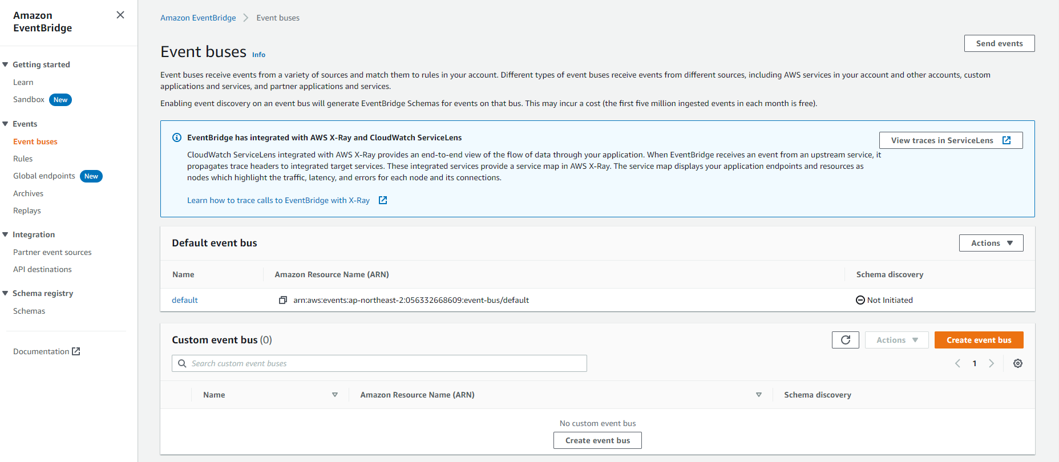This screenshot has width=1059, height=462.
Task: Click the external icon after X-Ray link
Action: click(x=383, y=200)
